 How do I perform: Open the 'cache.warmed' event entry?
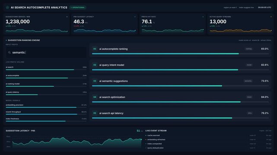208,136
